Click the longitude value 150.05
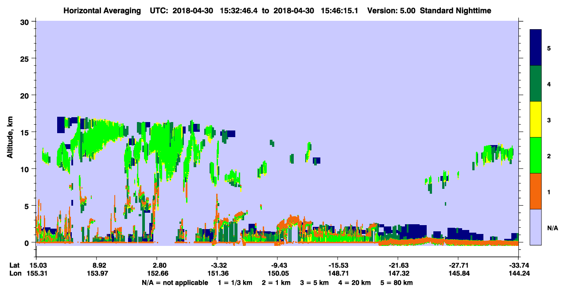 coord(279,274)
